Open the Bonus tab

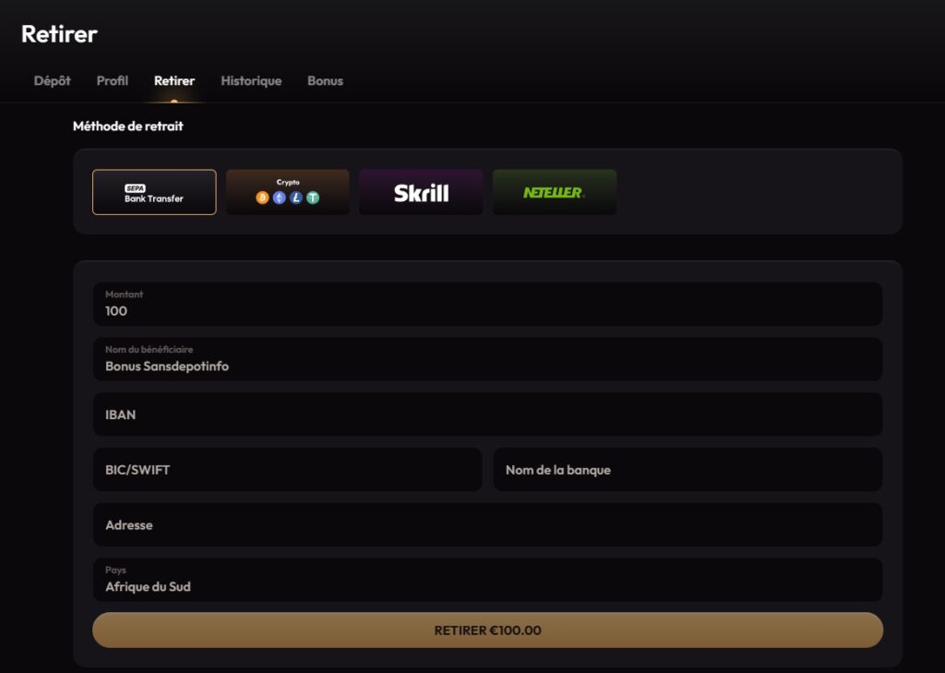click(325, 81)
